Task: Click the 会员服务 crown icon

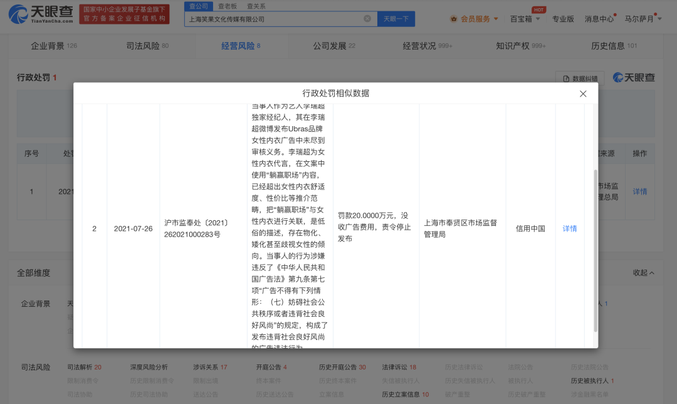Action: click(453, 19)
